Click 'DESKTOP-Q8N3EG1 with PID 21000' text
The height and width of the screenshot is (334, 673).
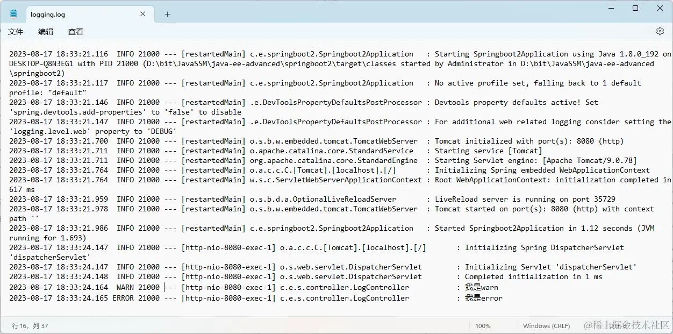pos(74,63)
